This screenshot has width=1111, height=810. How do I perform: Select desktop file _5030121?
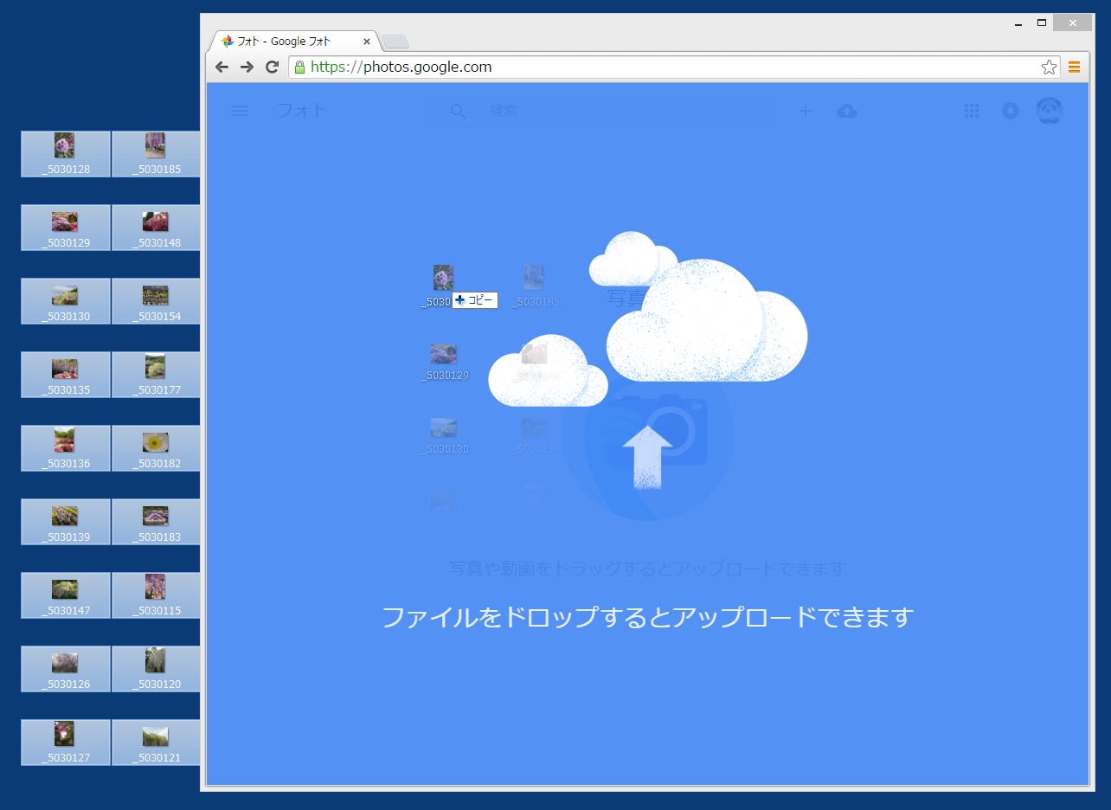pos(157,742)
